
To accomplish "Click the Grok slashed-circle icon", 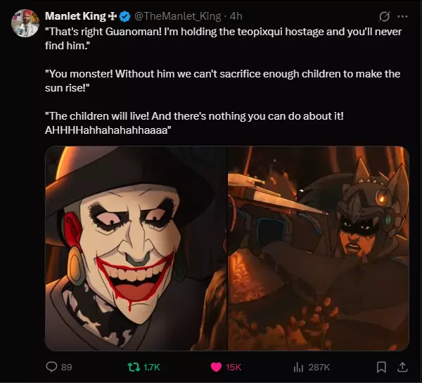I will 384,17.
